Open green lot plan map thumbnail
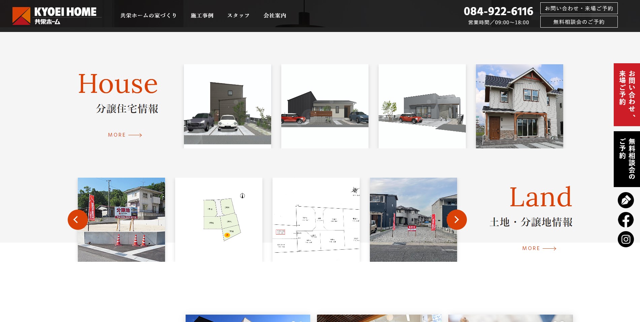Screen dimensions: 640x322 219,220
